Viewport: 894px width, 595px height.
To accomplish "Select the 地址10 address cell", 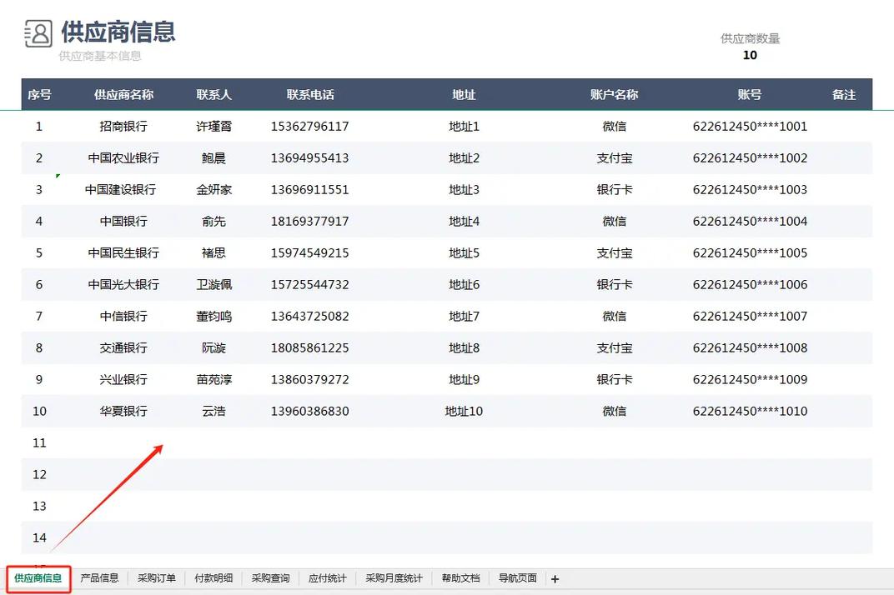I will 464,411.
